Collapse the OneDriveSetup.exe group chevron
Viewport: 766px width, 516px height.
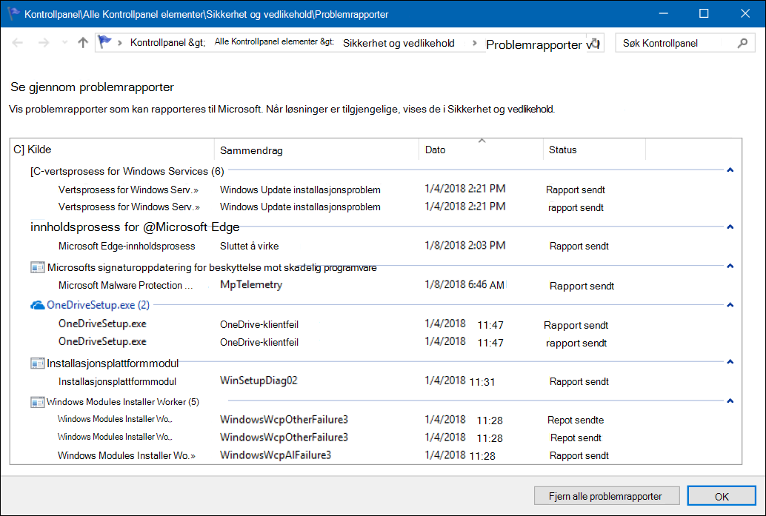coord(730,304)
